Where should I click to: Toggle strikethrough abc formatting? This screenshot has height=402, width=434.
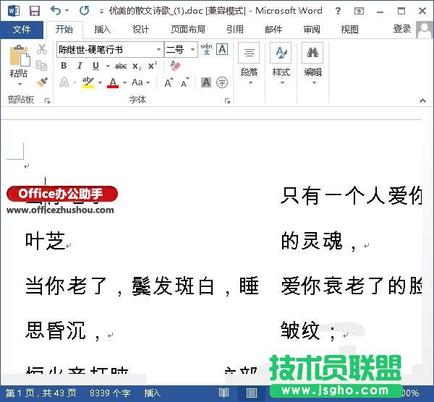click(x=121, y=66)
